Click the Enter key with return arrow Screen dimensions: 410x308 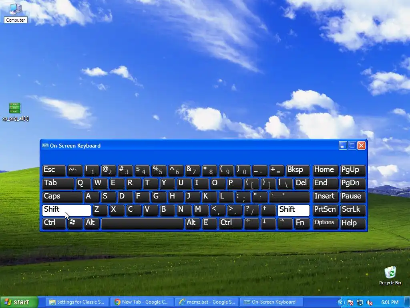pyautogui.click(x=289, y=197)
